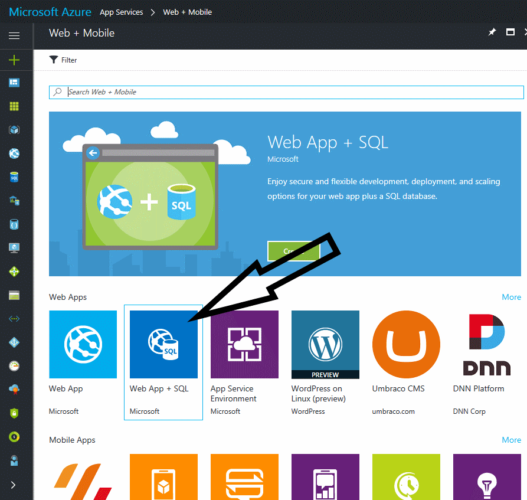Click the umbraco.com publisher text
Screen dimensions: 527x500
coord(393,411)
